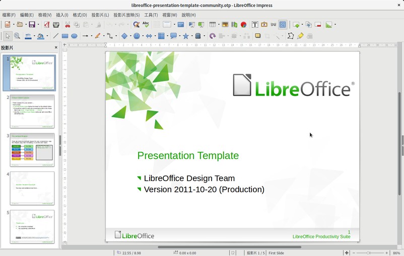Select the Rectangle drawing tool
Viewport: 404px width, 256px height.
(x=65, y=36)
